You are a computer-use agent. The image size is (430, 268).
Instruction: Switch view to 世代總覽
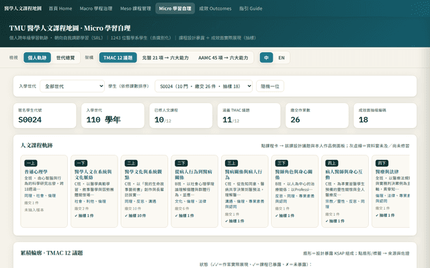[65, 58]
